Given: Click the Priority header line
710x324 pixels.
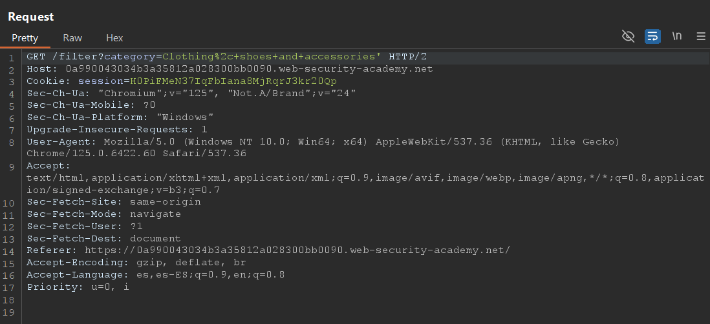Looking at the screenshot, I should point(78,287).
